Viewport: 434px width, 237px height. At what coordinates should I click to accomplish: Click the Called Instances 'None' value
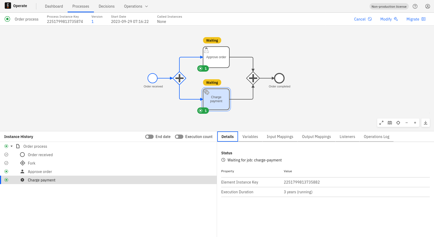(x=162, y=22)
